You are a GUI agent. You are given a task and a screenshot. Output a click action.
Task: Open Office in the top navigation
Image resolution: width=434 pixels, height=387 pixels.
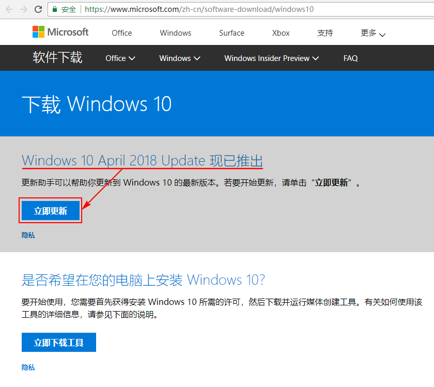pos(121,33)
